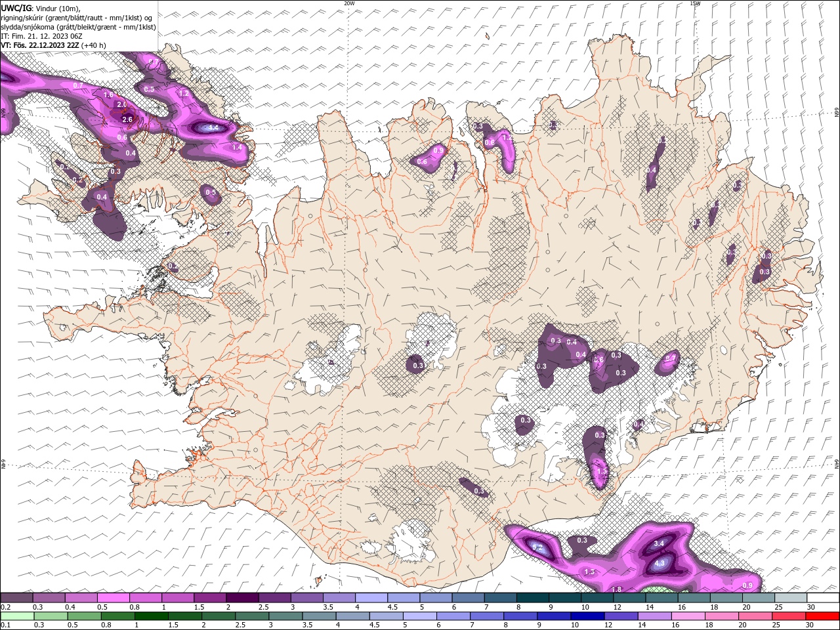
Task: Select the 0.5 swatch in the top legend row
Action: (x=113, y=598)
